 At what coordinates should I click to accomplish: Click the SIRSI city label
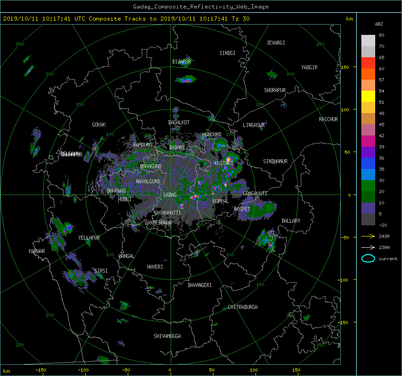click(101, 271)
